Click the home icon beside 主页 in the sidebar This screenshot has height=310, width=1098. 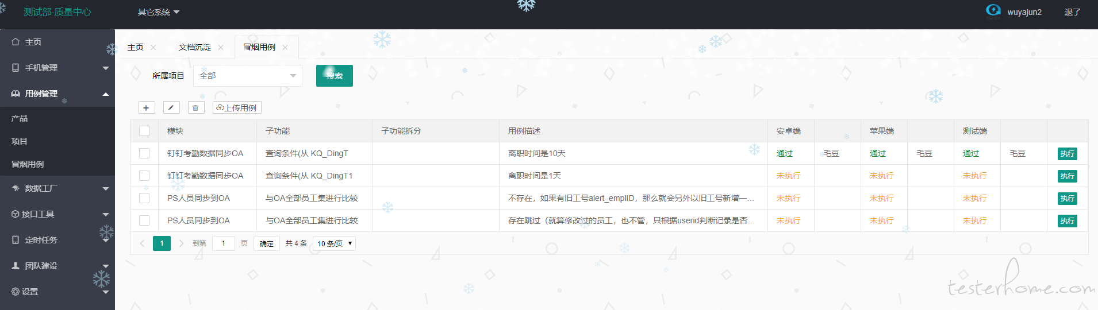click(16, 42)
